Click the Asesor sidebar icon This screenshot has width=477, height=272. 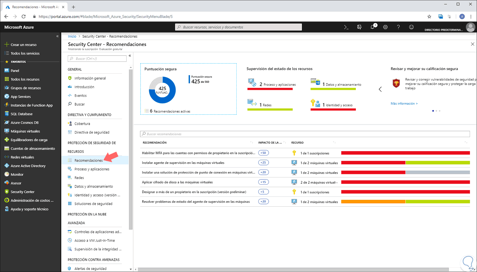coord(7,183)
